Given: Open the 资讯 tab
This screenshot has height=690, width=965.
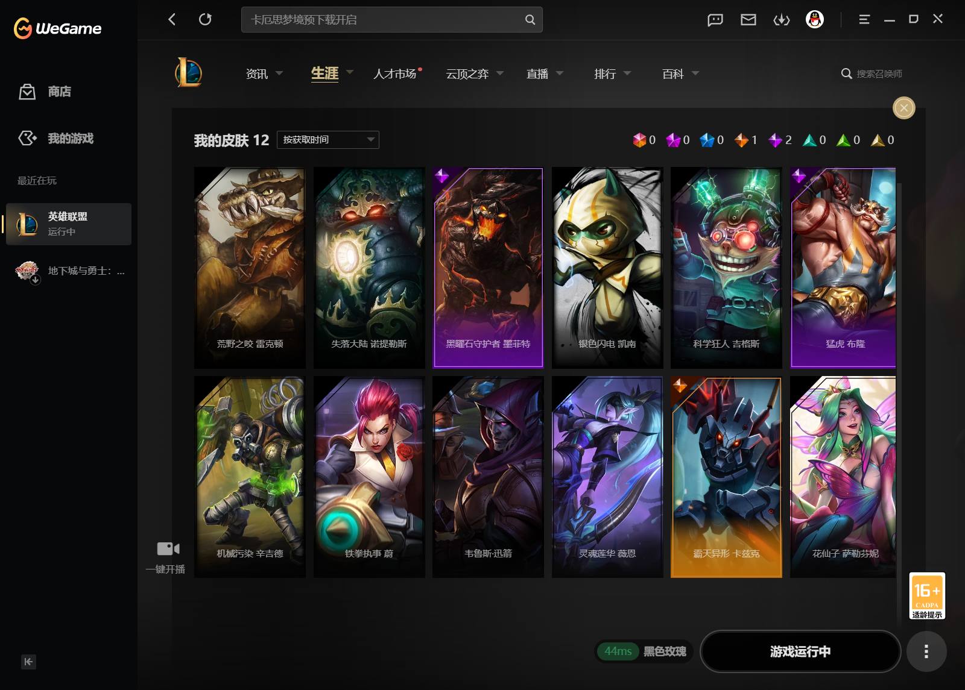Looking at the screenshot, I should pyautogui.click(x=257, y=74).
